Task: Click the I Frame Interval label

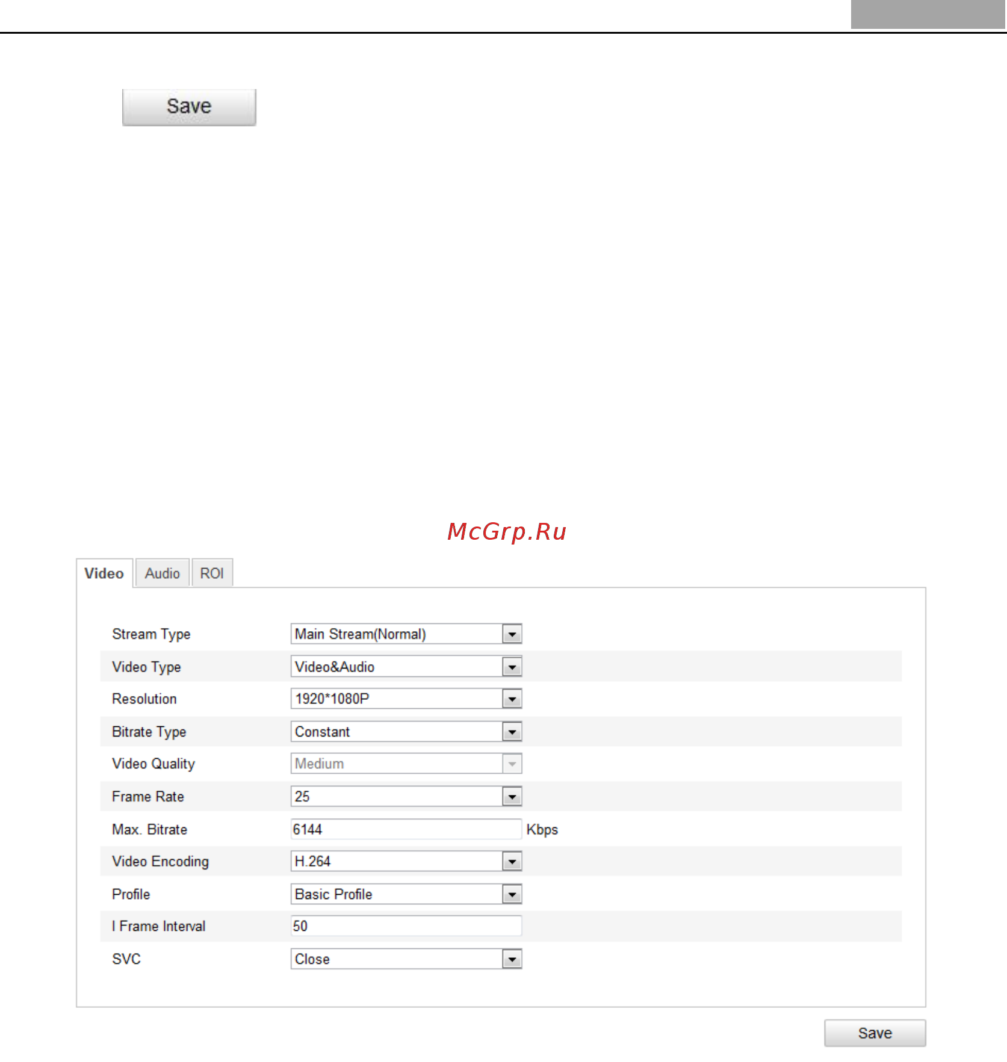Action: coord(159,926)
